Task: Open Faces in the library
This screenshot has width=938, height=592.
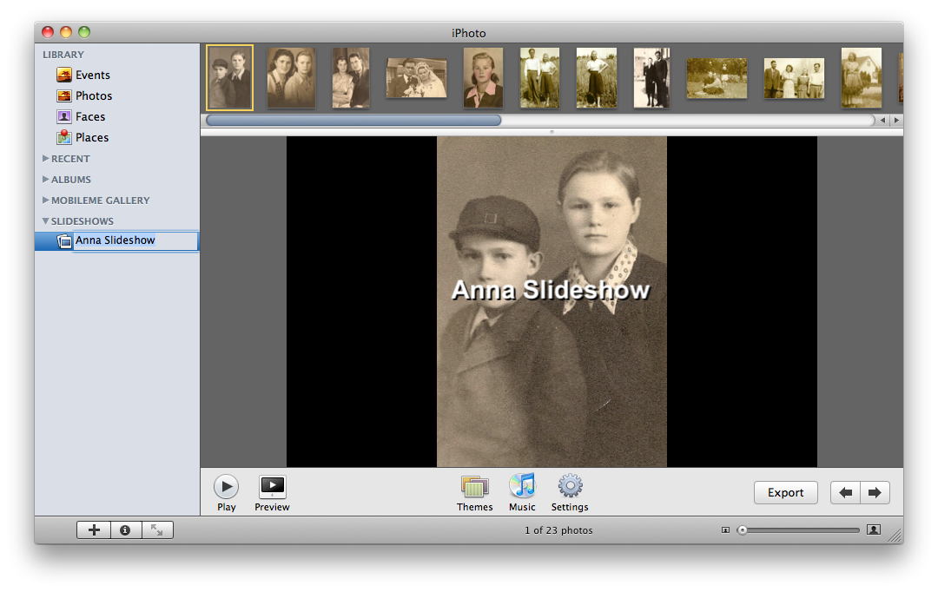Action: [x=89, y=117]
